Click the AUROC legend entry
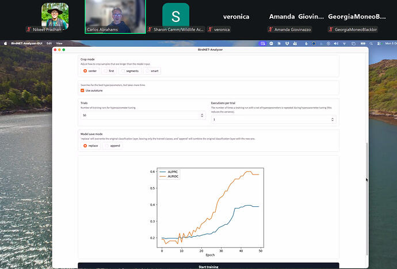The image size is (397, 269). coord(169,176)
